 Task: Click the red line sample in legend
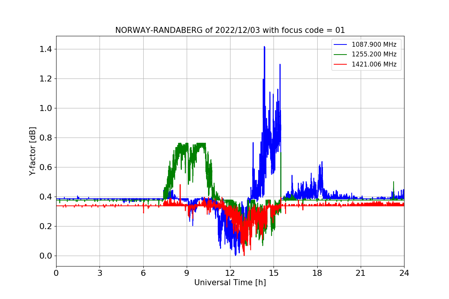[341, 64]
